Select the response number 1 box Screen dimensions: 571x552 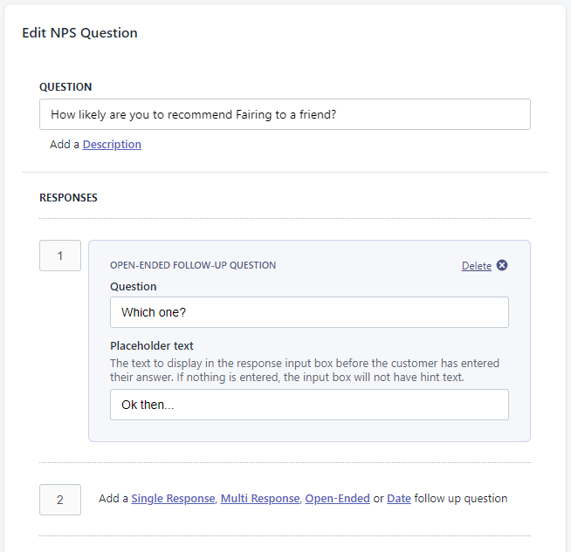coord(60,256)
